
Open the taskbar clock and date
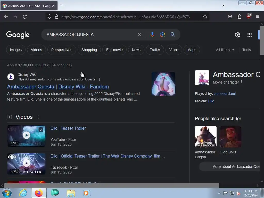[x=251, y=193]
